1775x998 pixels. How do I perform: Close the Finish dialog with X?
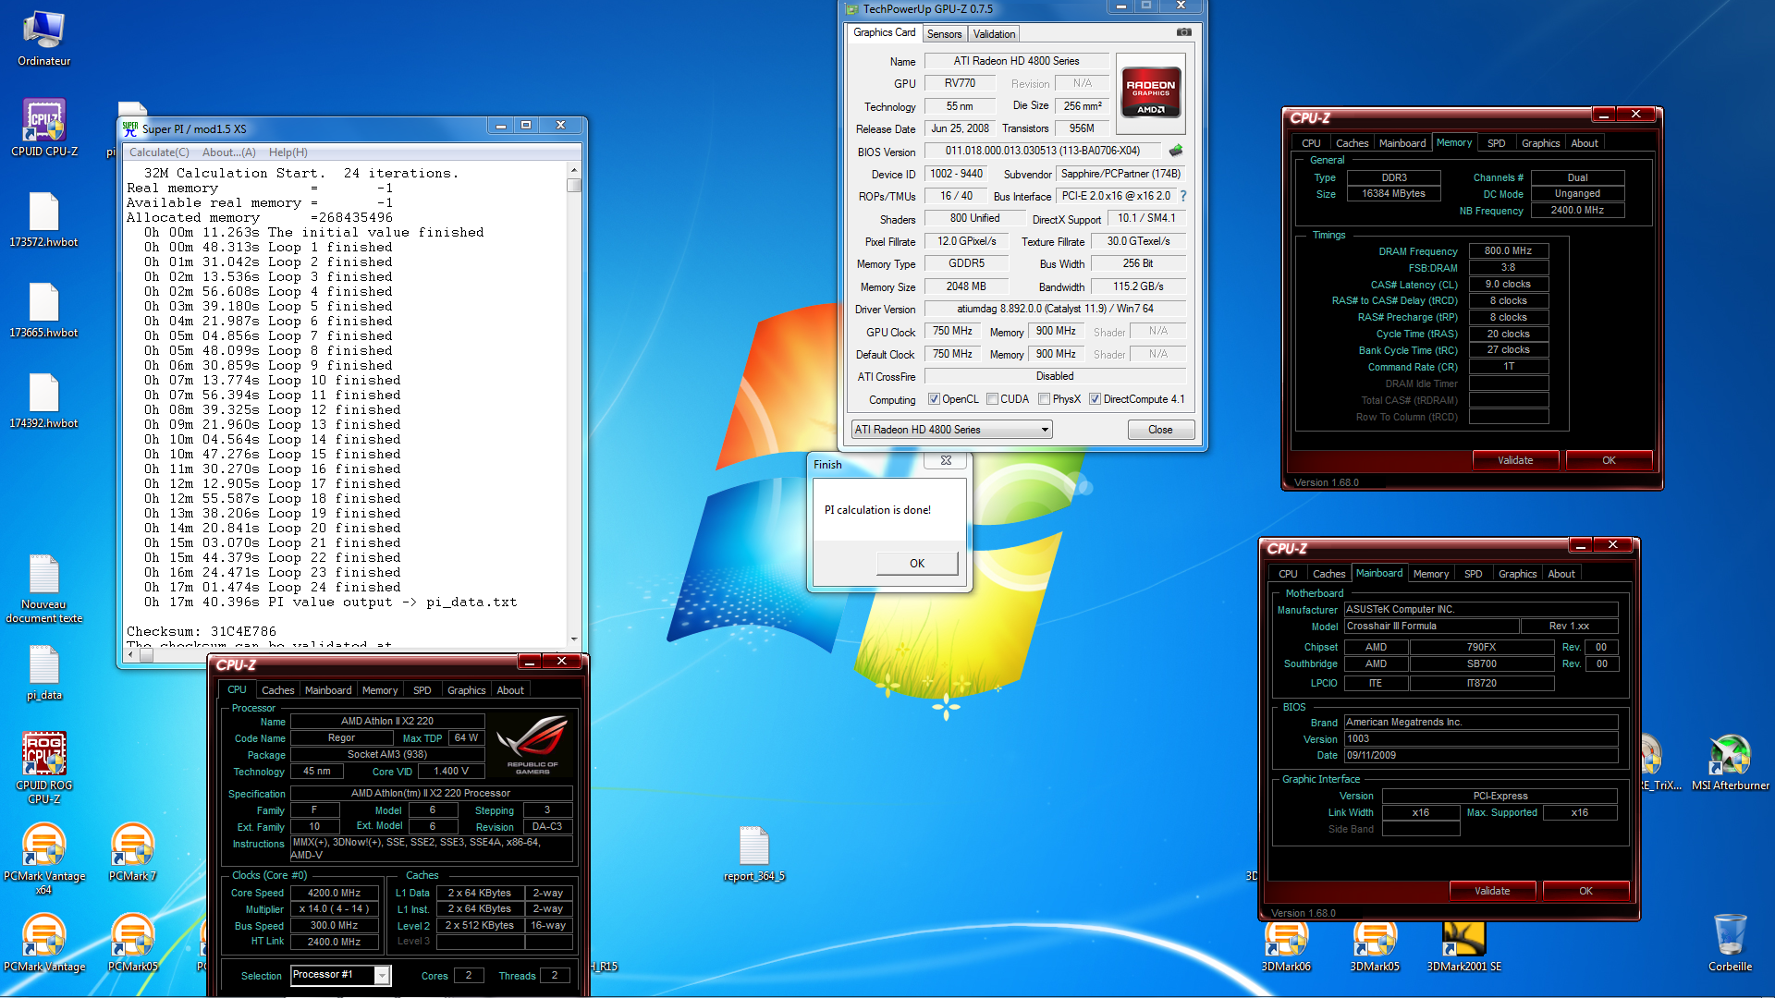coord(946,460)
